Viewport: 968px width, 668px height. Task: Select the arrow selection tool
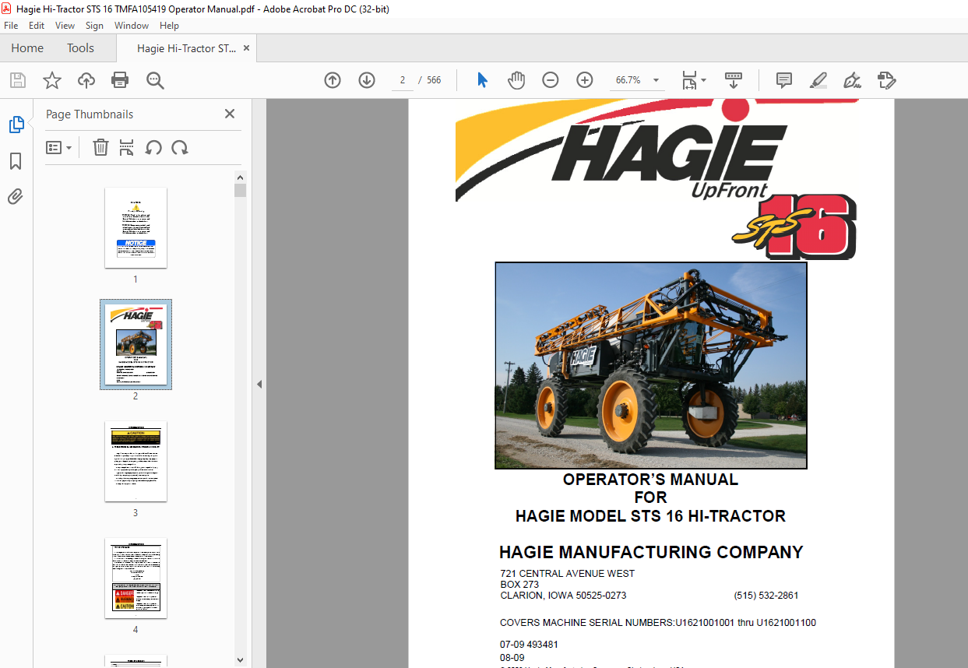click(x=482, y=80)
